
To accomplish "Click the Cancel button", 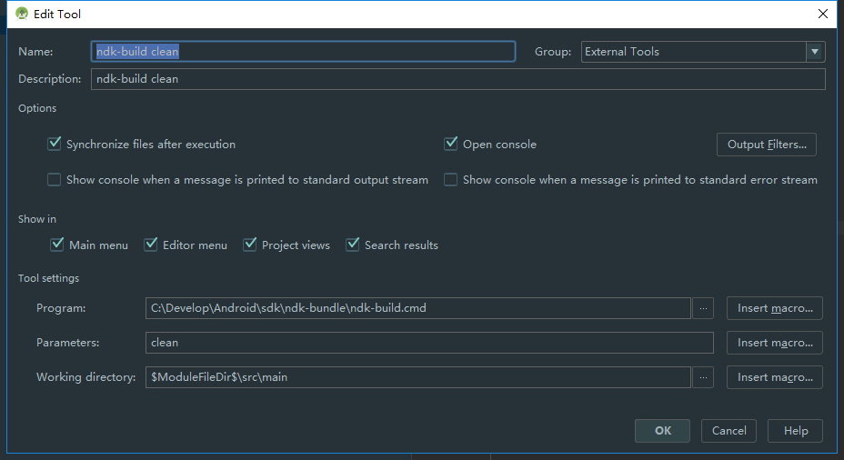I will click(x=728, y=431).
